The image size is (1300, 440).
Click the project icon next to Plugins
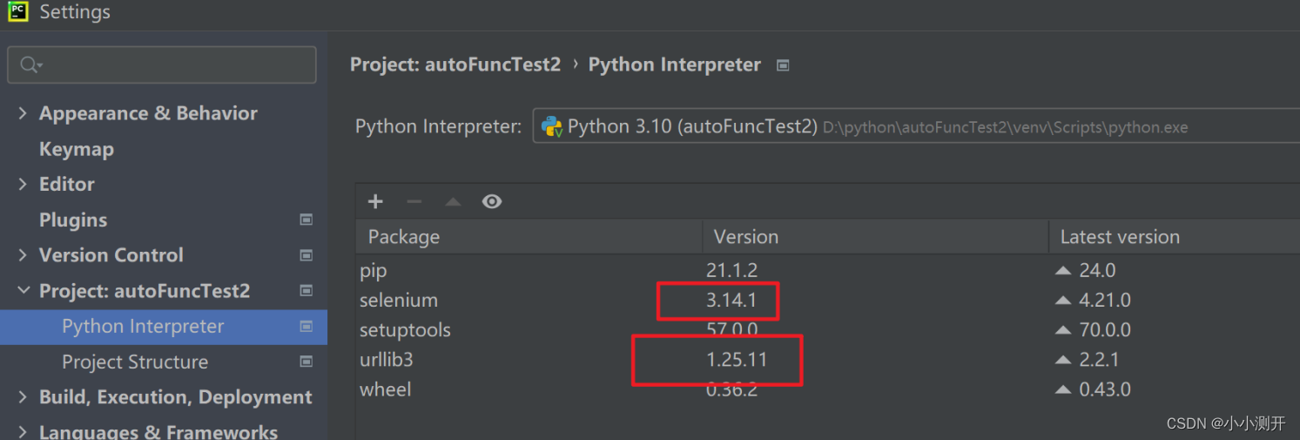click(306, 220)
